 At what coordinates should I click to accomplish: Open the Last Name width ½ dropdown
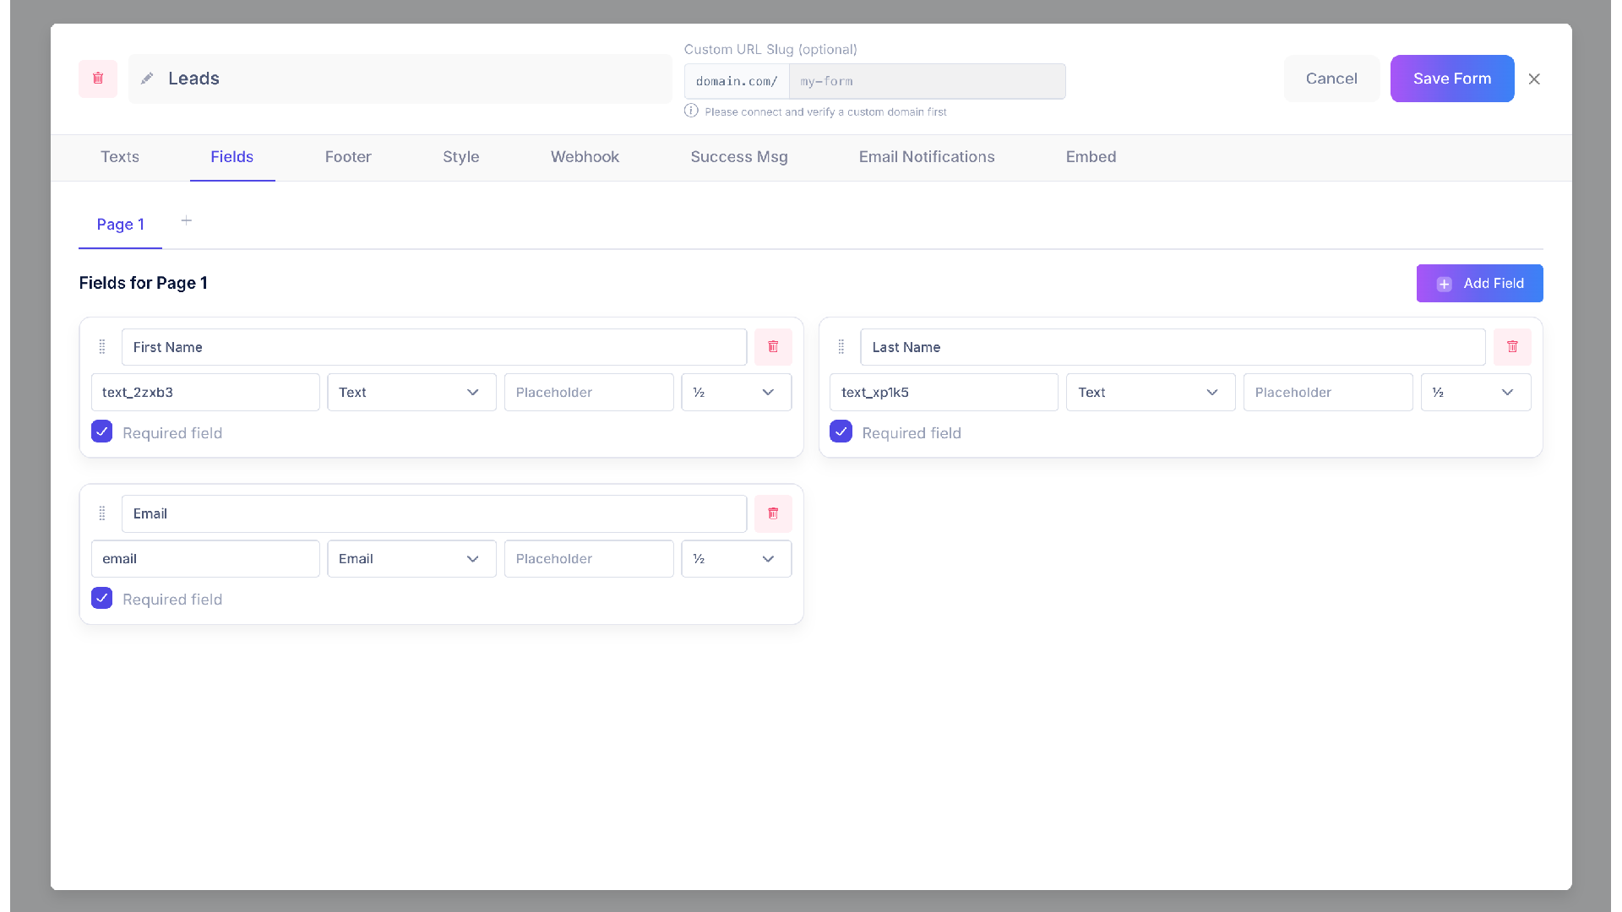click(x=1475, y=393)
